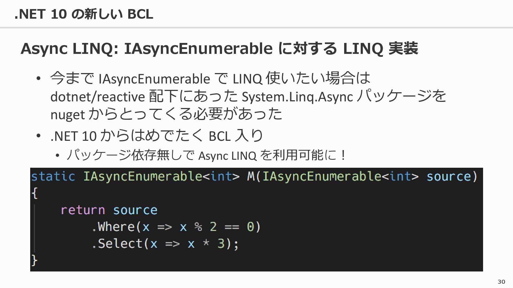513x288 pixels.
Task: Click the text "dotnet/reactive" in the bullet
Action: pos(98,97)
